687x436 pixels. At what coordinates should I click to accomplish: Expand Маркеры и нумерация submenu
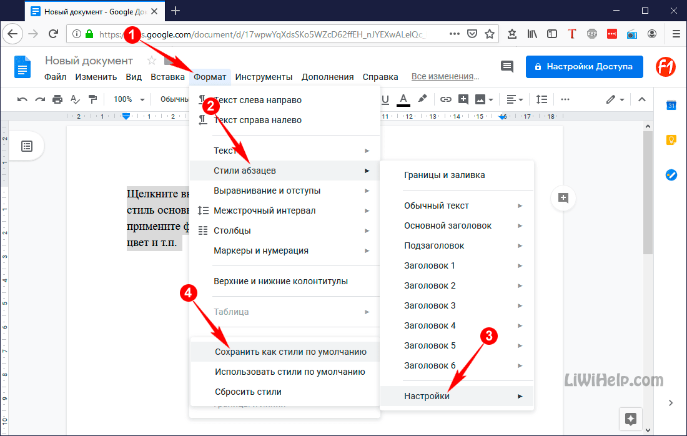click(285, 250)
